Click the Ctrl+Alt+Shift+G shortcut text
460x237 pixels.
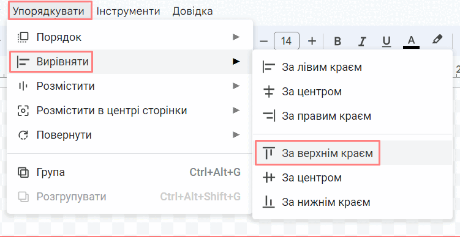tap(200, 197)
